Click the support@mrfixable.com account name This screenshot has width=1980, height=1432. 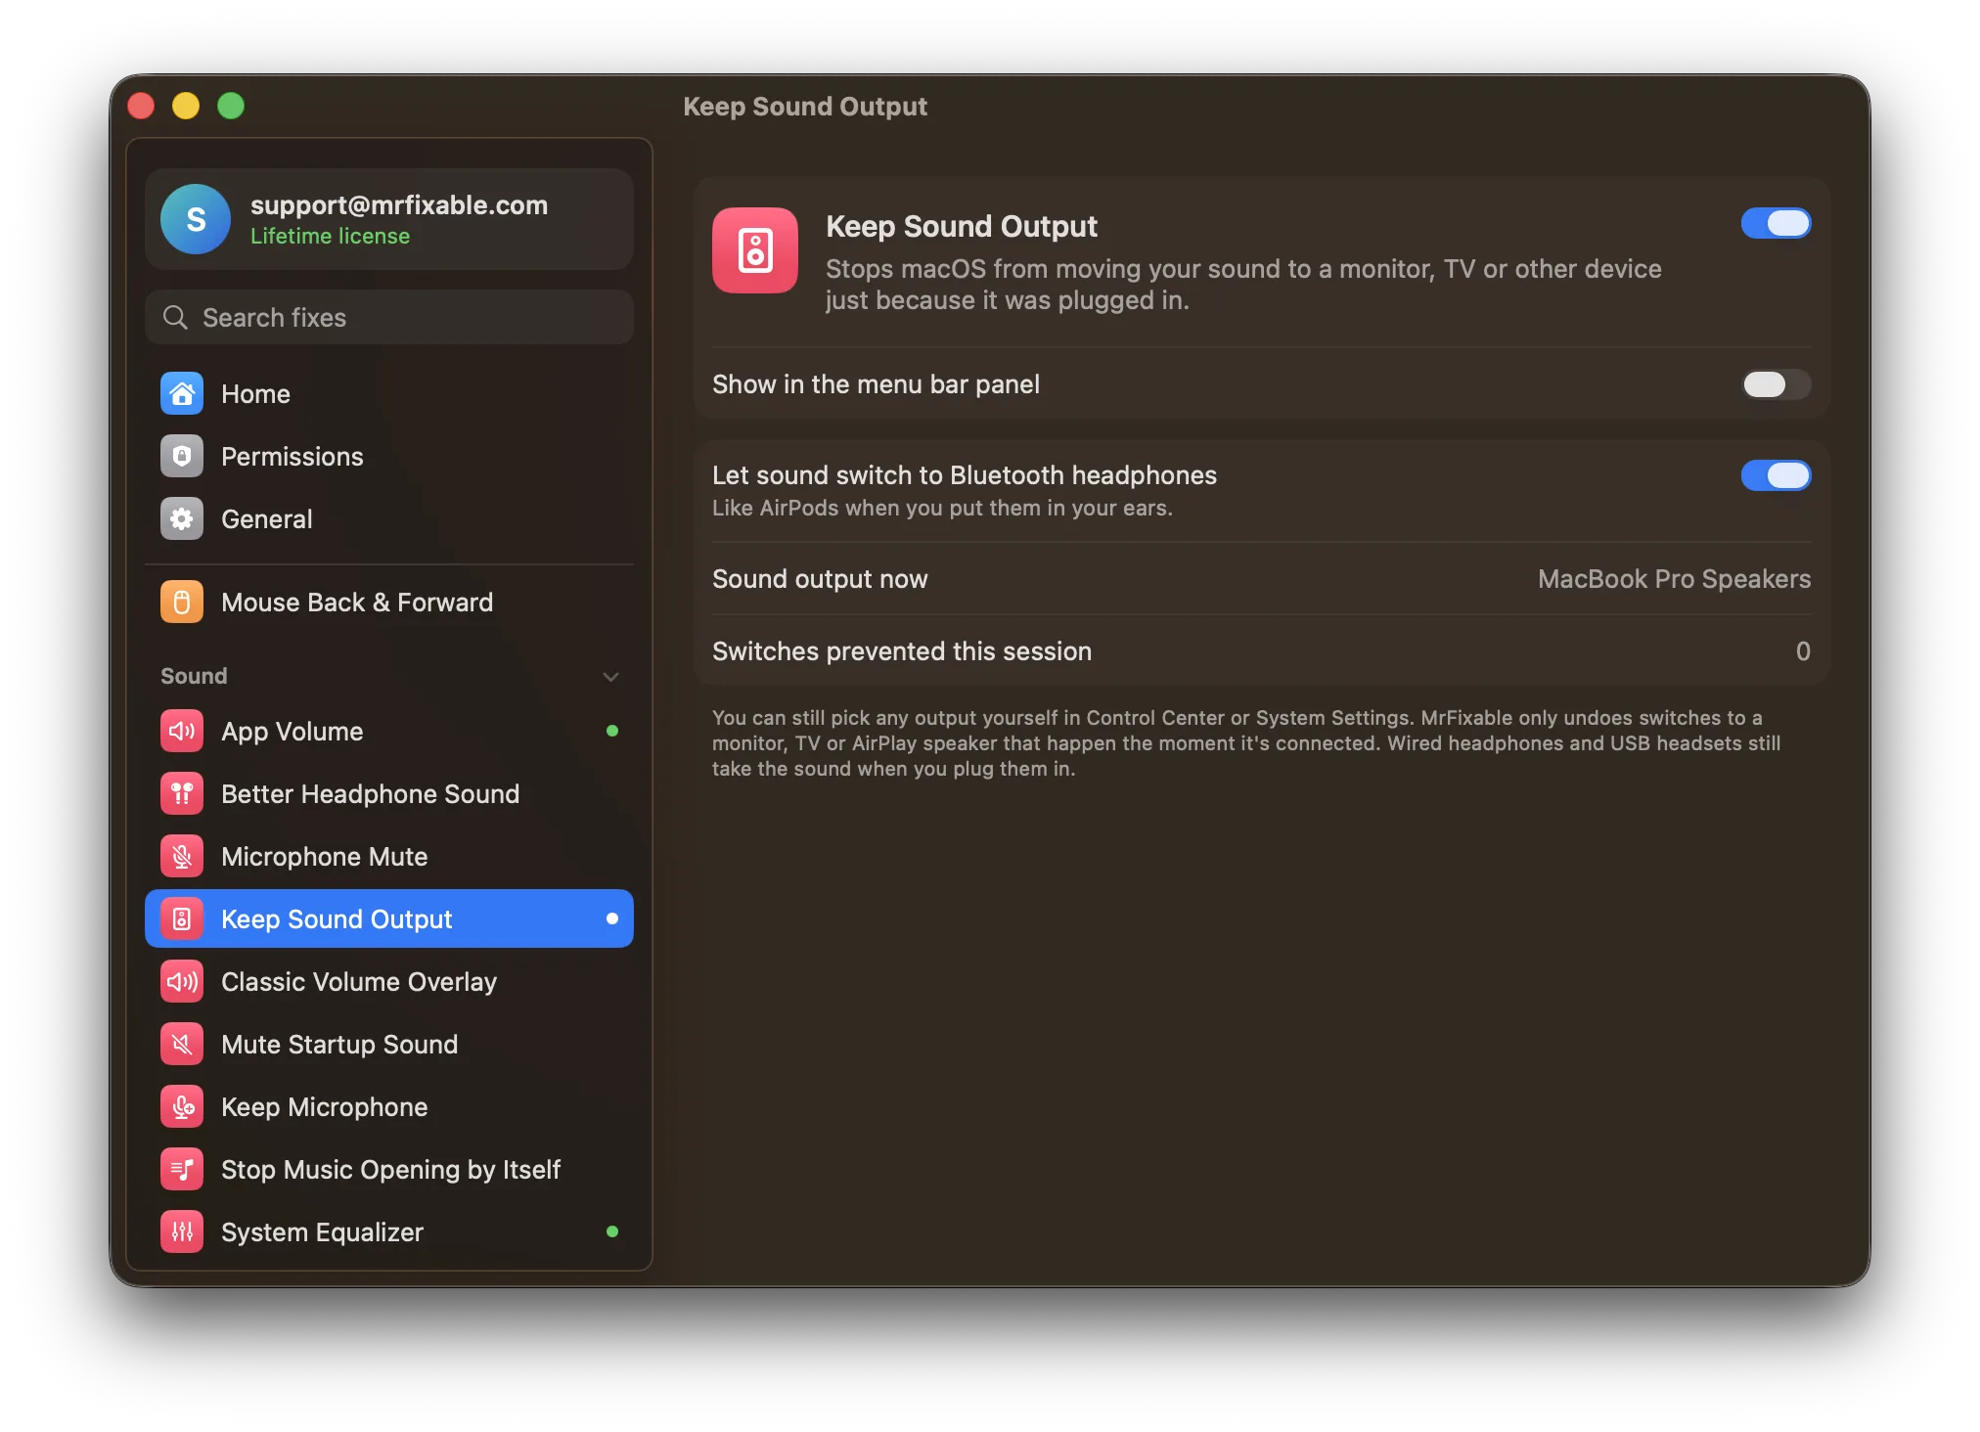click(x=399, y=204)
